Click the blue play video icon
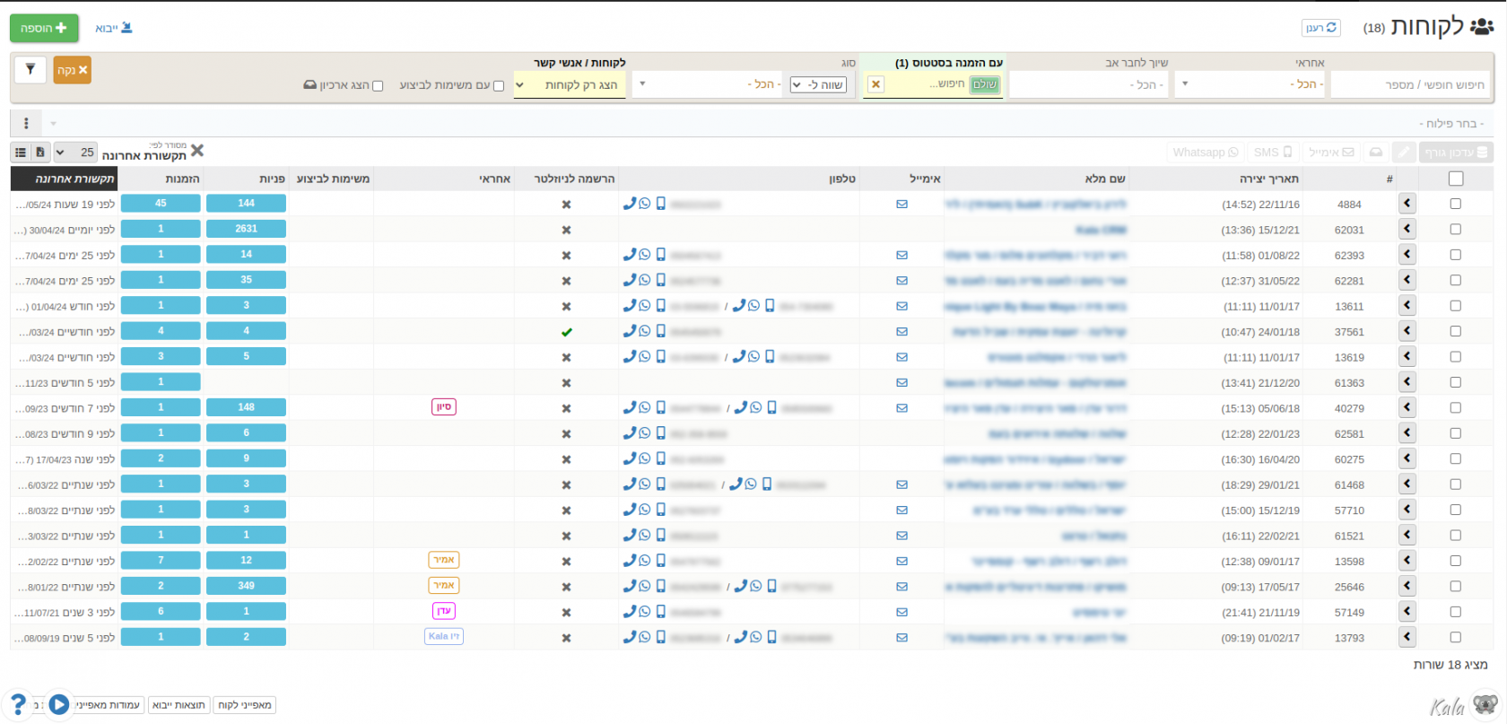 (x=59, y=704)
